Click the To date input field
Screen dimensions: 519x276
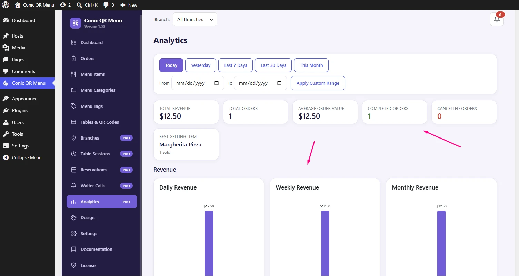pos(260,83)
